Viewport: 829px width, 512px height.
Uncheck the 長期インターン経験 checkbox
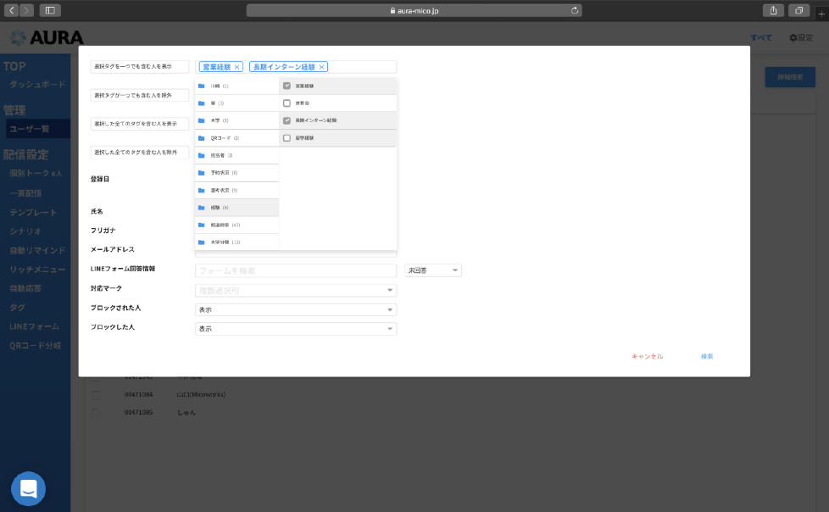pyautogui.click(x=287, y=120)
